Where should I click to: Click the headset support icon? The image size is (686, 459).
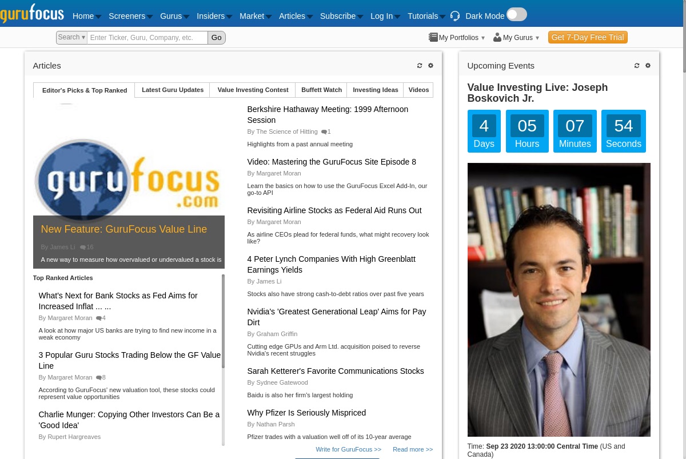[x=455, y=16]
